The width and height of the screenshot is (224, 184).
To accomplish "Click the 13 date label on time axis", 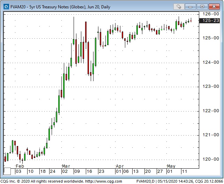I will (136, 171).
